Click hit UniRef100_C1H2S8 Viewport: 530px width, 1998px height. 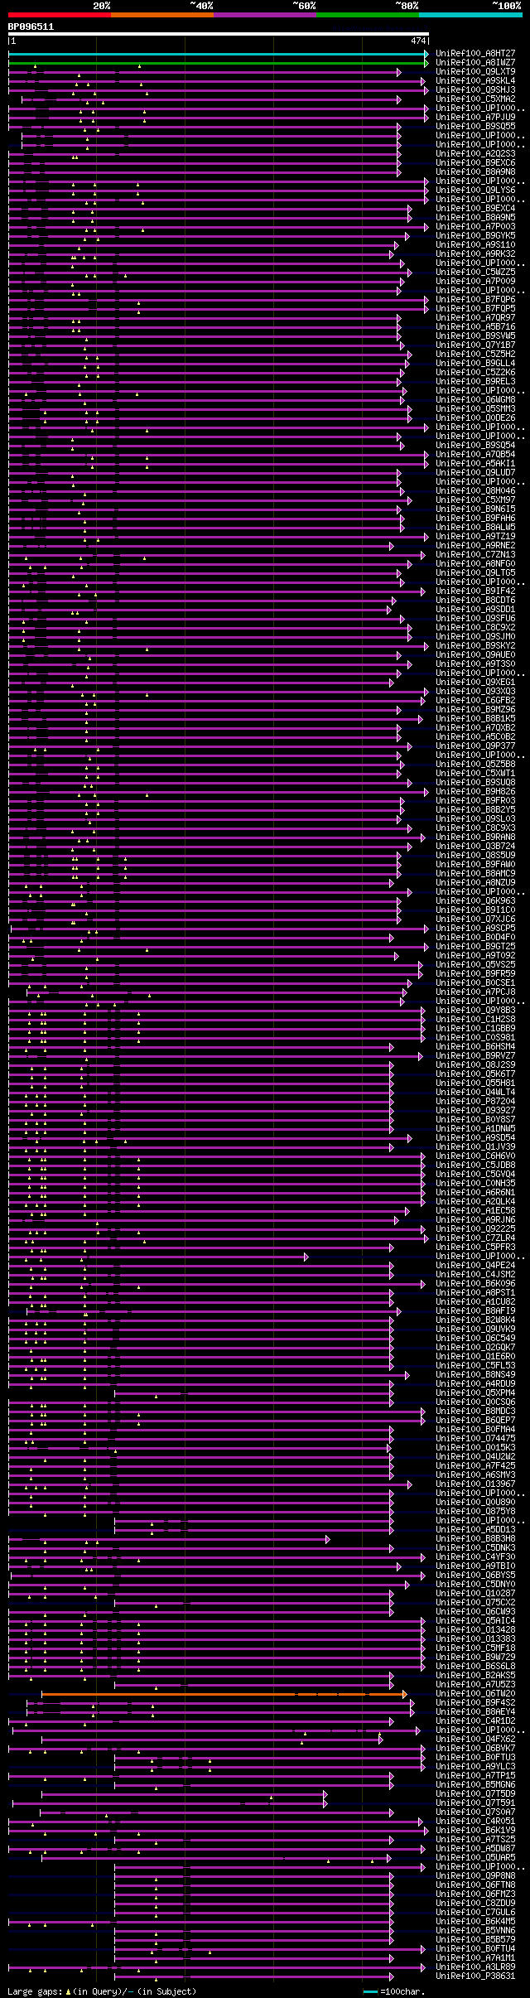(475, 1020)
